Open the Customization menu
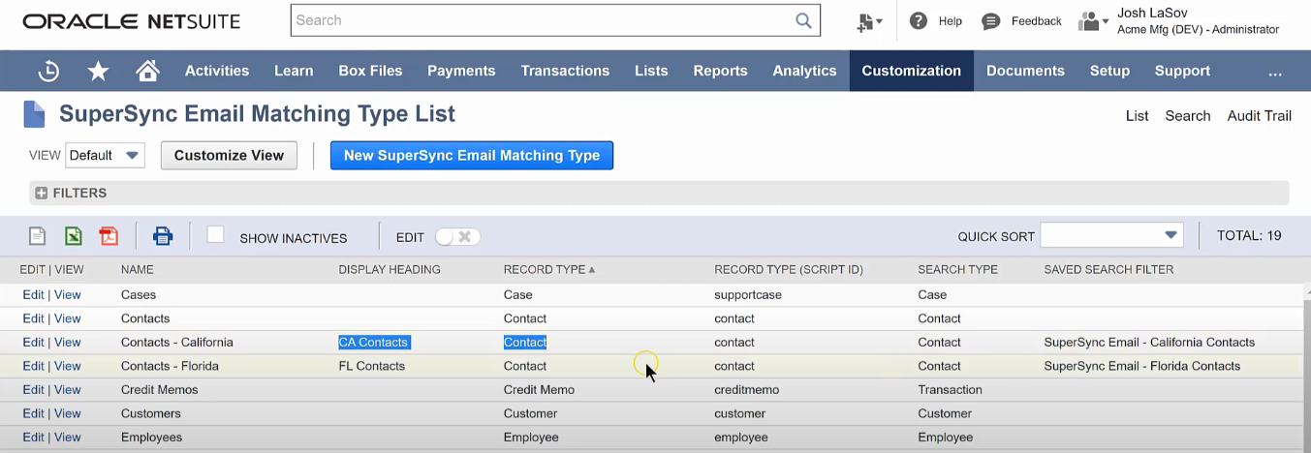Image resolution: width=1311 pixels, height=453 pixels. [912, 71]
